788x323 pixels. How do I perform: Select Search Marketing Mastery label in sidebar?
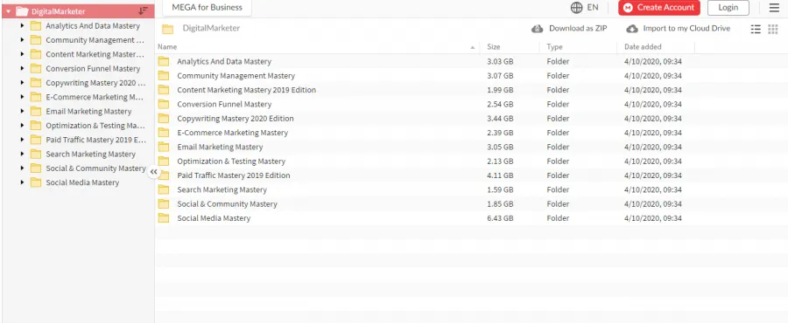(x=90, y=155)
